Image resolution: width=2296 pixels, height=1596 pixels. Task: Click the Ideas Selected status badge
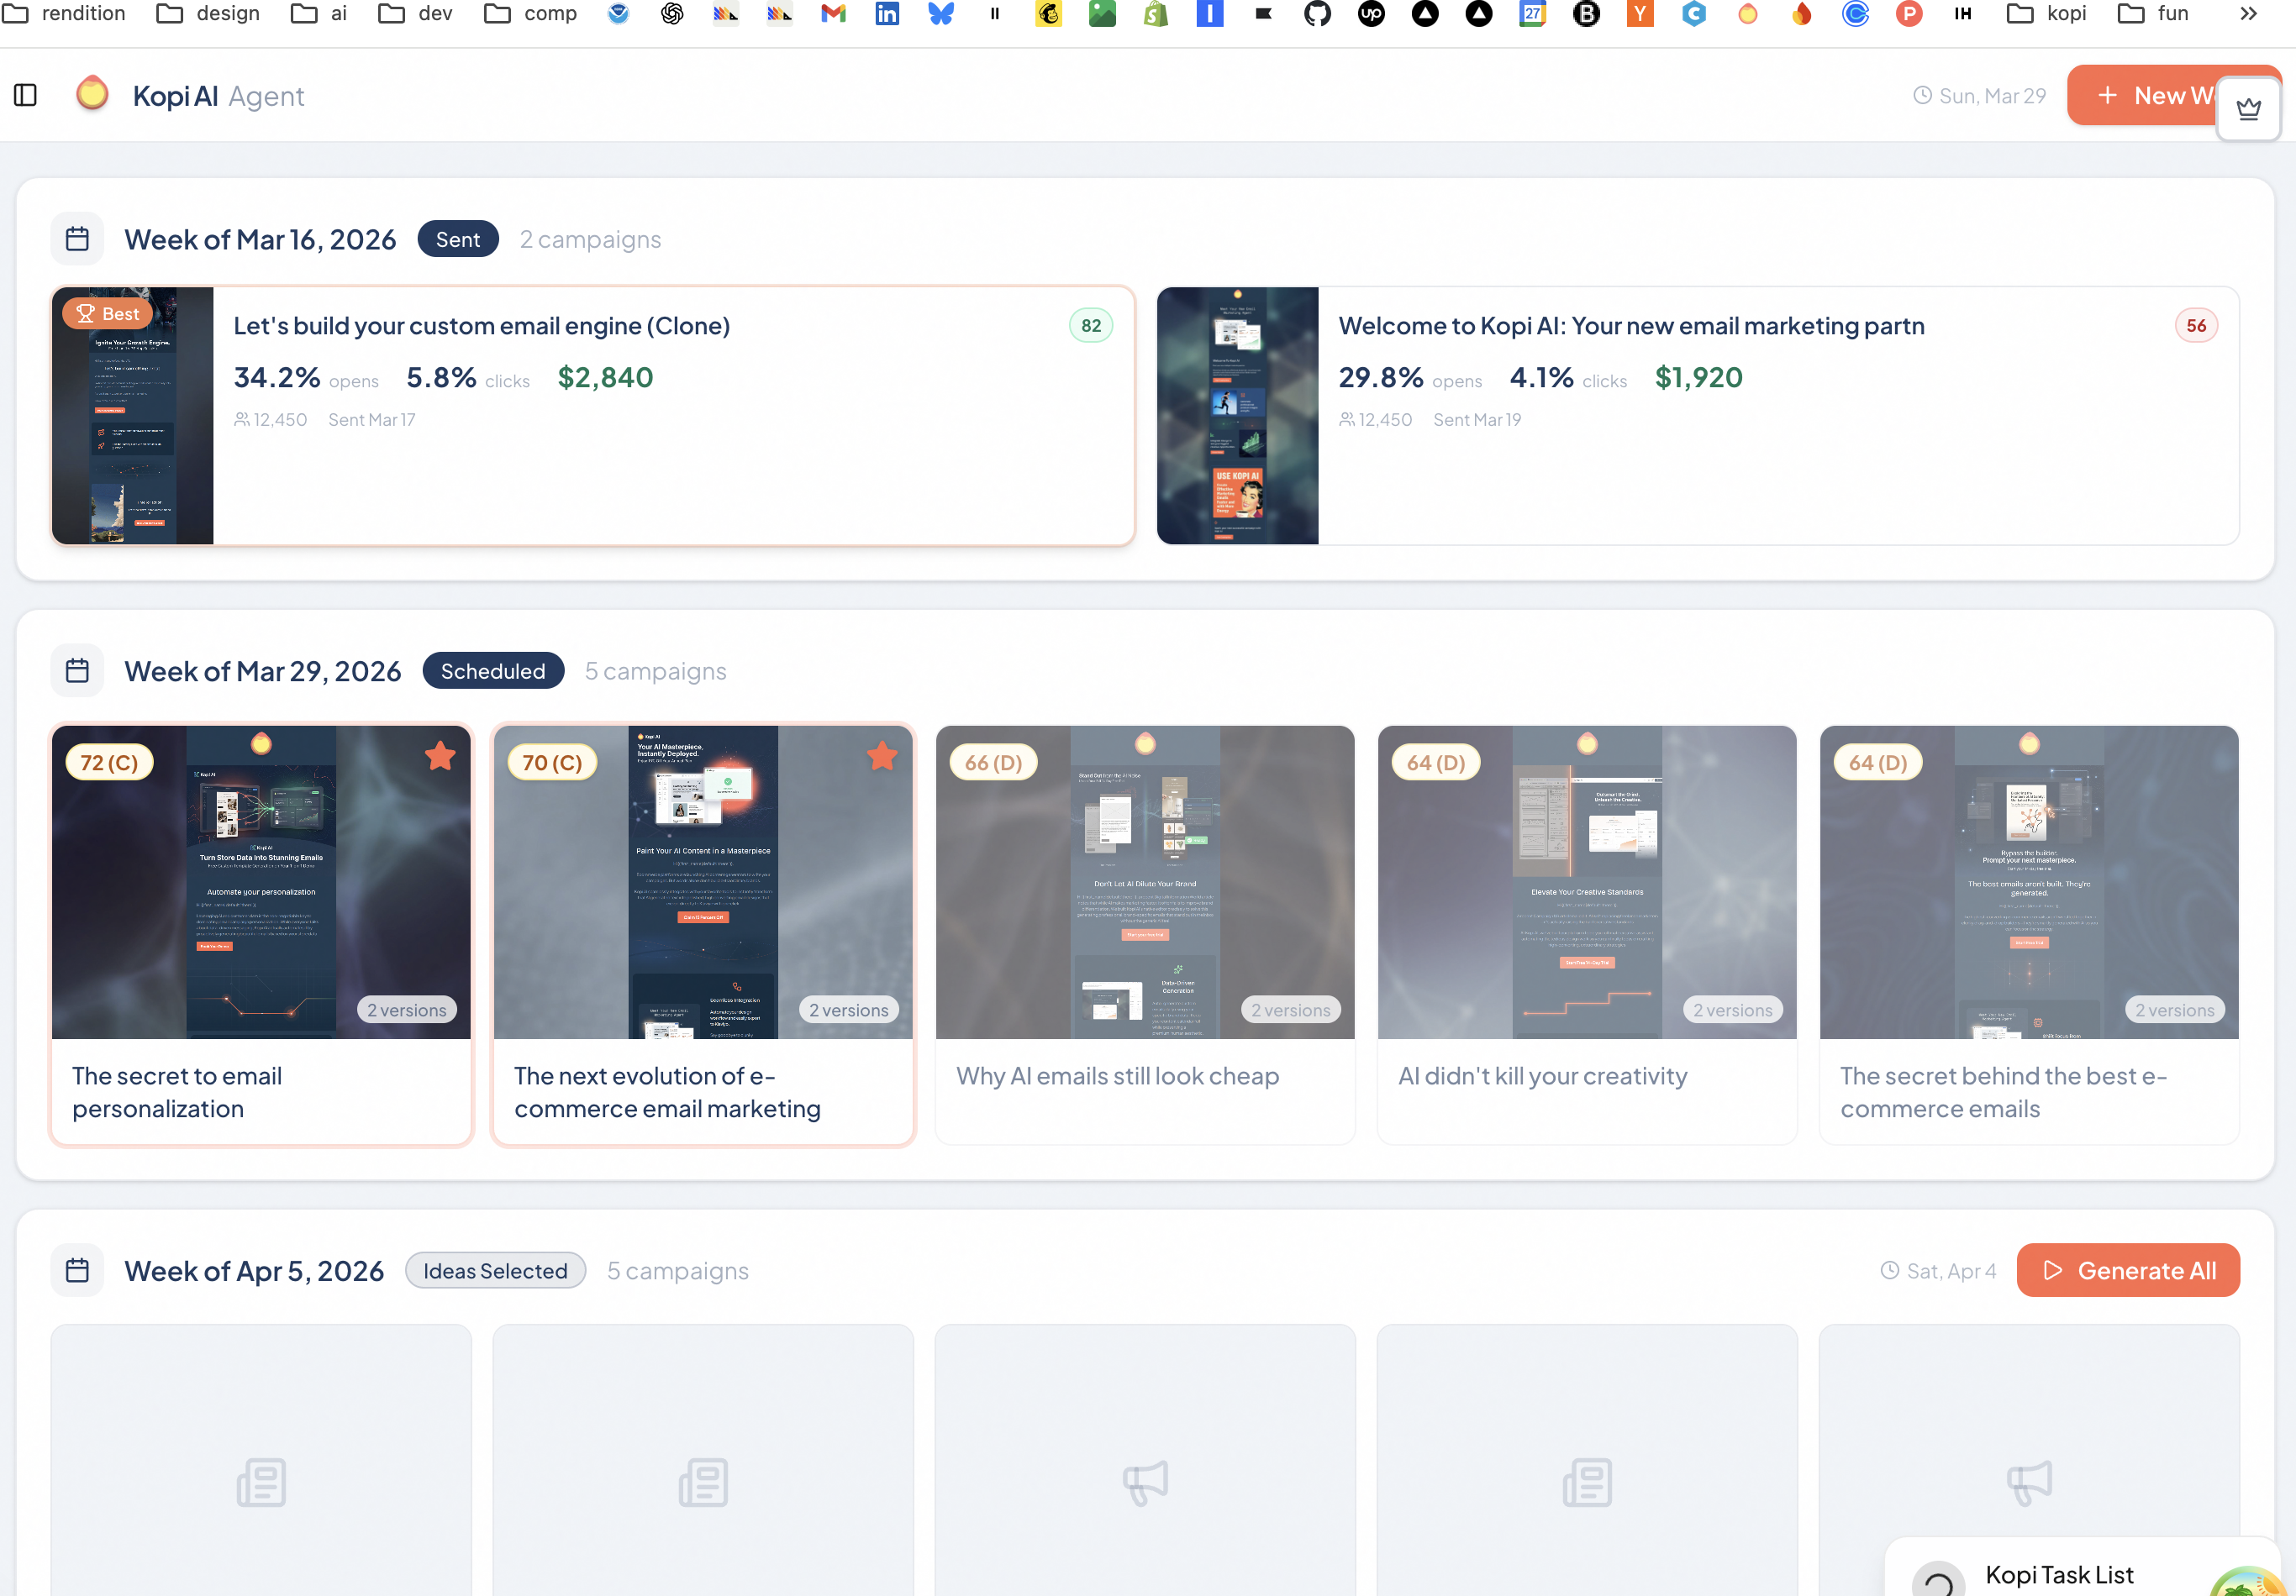click(x=495, y=1270)
